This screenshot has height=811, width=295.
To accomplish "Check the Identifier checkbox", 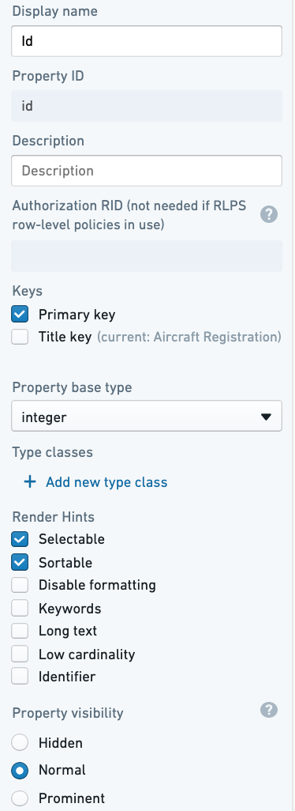I will tap(20, 677).
